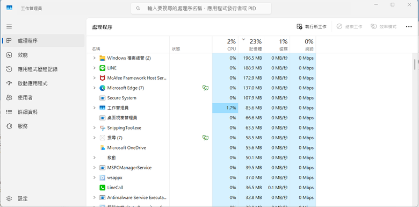This screenshot has height=207, width=419.
Task: Click the 工作管理員 row icon
Action: [103, 108]
